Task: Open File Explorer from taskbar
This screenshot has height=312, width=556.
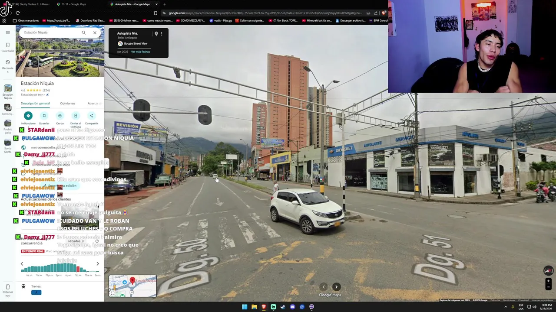Action: (254, 307)
